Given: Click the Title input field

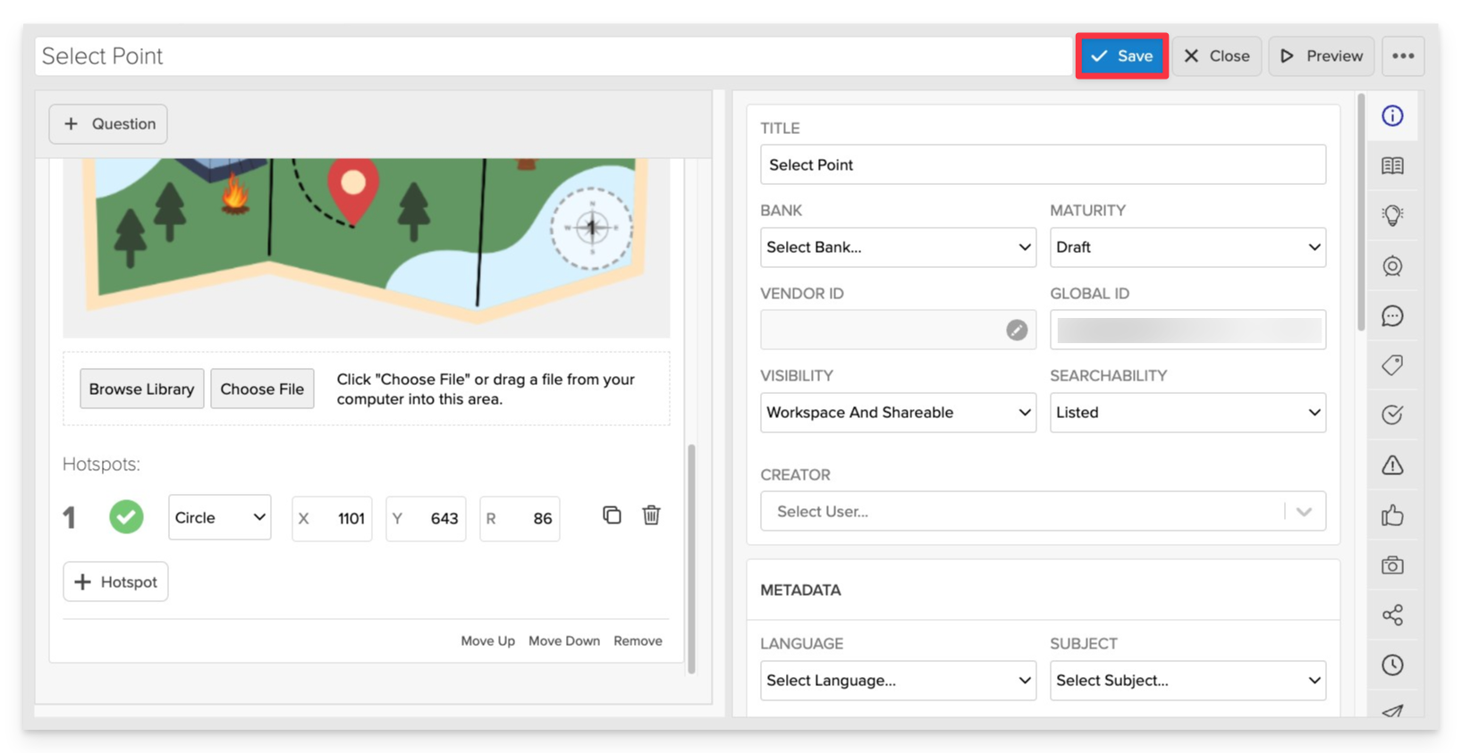Looking at the screenshot, I should [x=1043, y=164].
